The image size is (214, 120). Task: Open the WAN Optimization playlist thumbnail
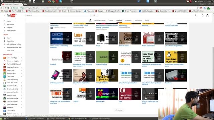pos(107,75)
